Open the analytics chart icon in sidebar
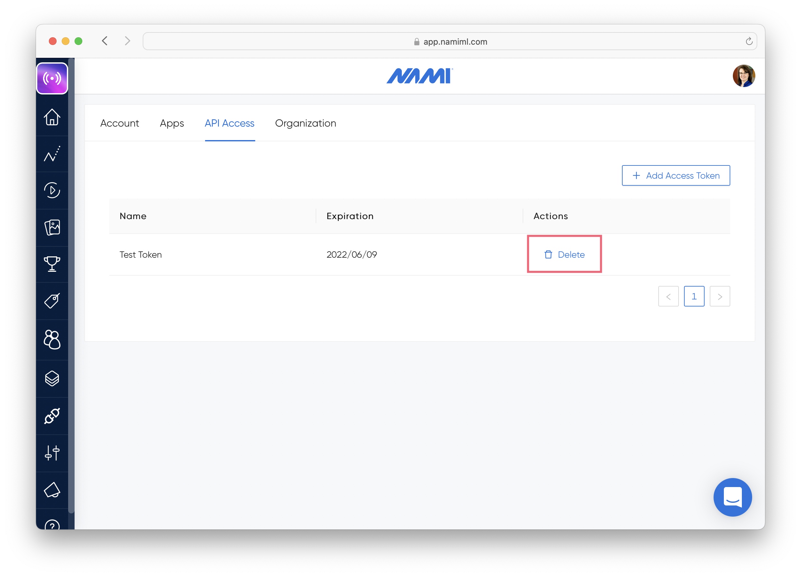The width and height of the screenshot is (801, 577). (52, 154)
